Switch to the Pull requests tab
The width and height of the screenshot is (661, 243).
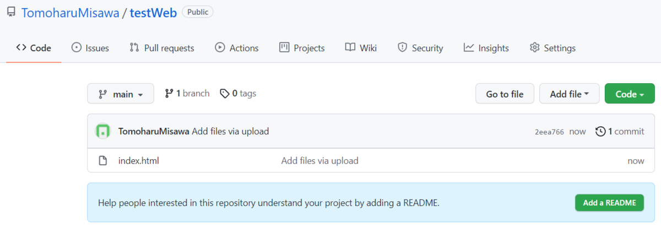(162, 48)
